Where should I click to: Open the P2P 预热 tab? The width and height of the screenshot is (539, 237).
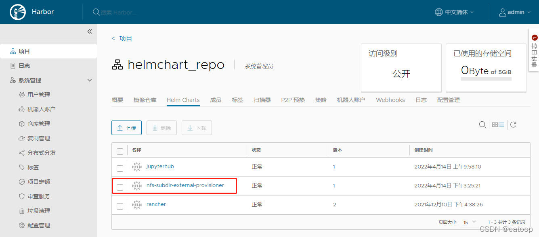(x=293, y=100)
